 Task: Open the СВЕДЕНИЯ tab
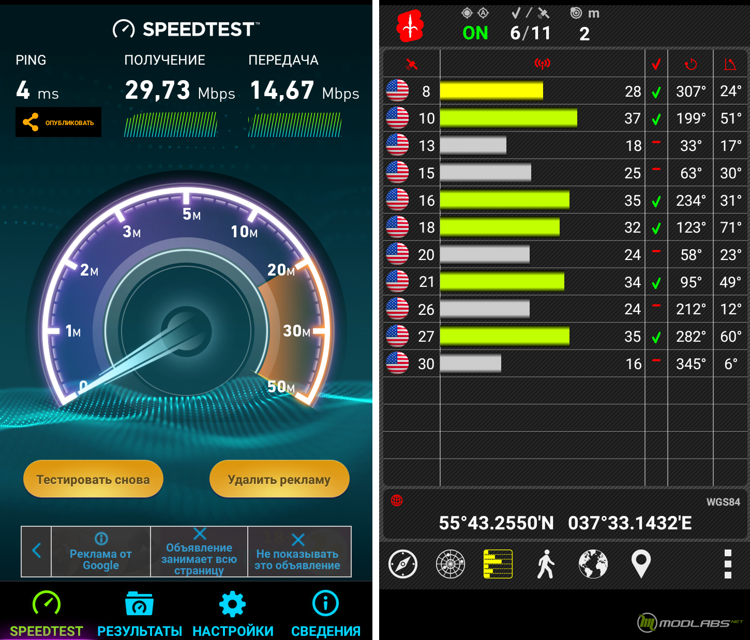(326, 613)
